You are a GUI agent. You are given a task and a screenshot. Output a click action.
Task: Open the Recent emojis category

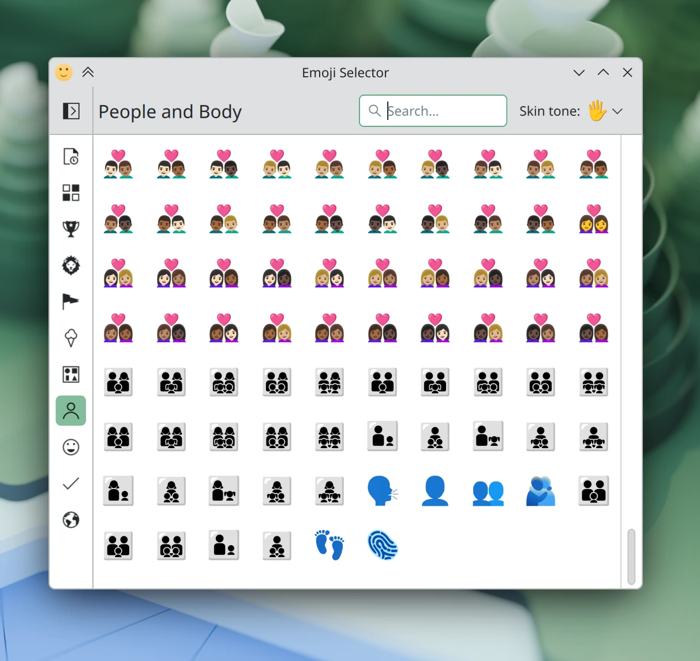point(70,156)
